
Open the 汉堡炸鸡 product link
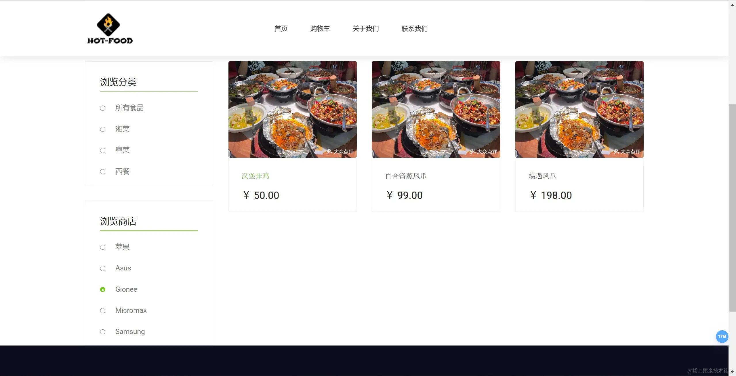255,176
